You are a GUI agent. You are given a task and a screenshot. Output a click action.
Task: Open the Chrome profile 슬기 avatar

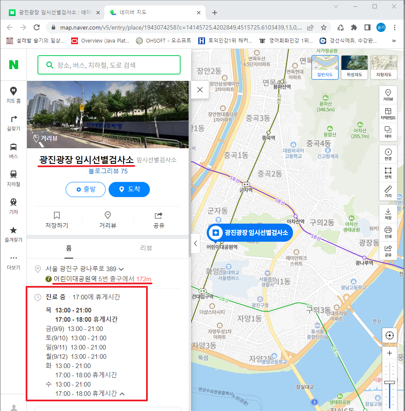point(381,27)
